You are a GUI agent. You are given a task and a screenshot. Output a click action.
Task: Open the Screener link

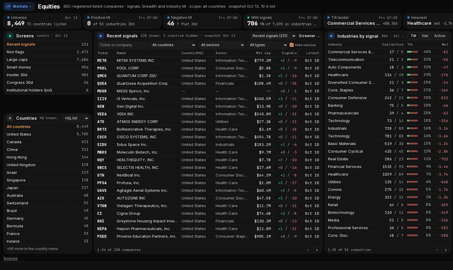[309, 36]
